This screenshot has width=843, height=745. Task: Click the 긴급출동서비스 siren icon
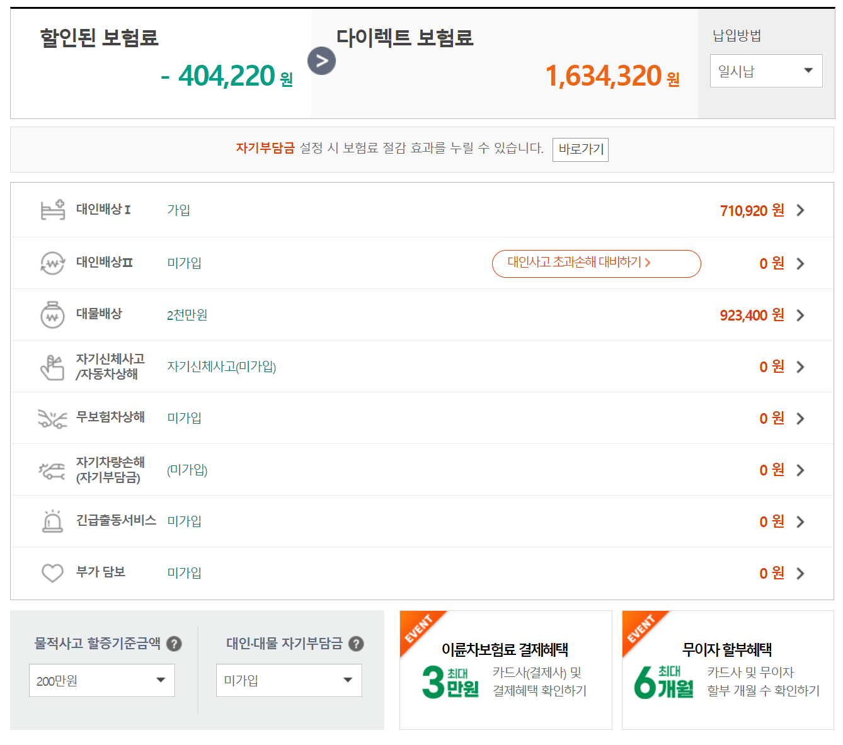53,521
